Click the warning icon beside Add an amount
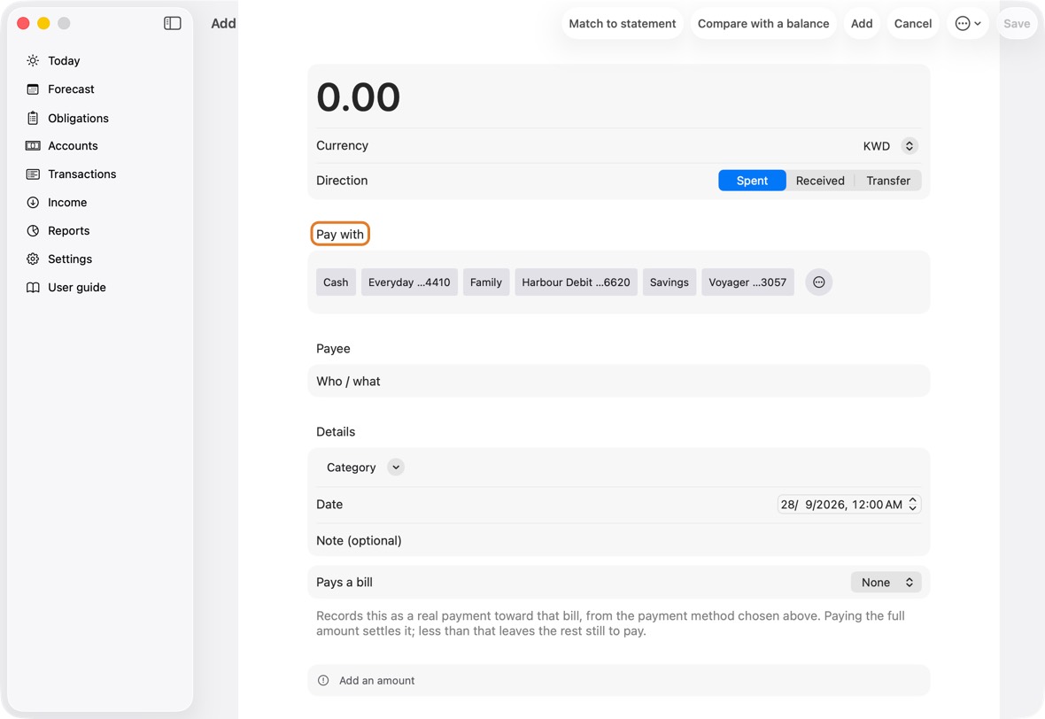The height and width of the screenshot is (719, 1045). [x=323, y=680]
